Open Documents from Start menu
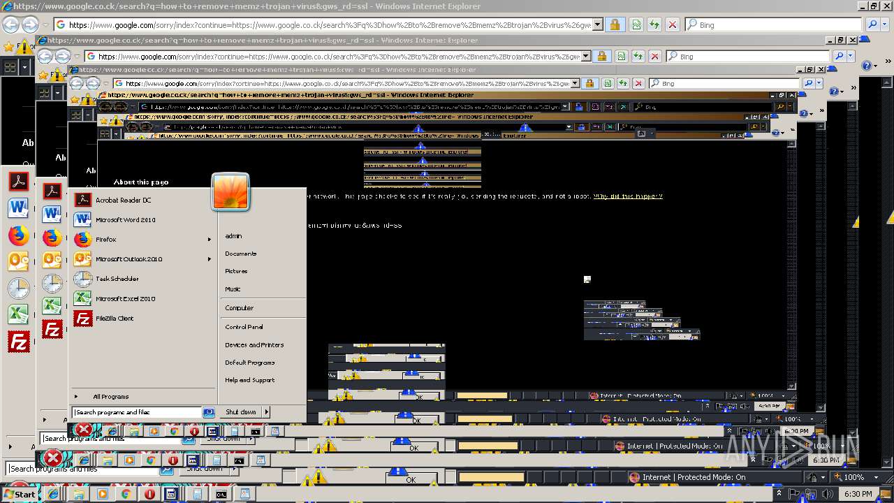This screenshot has height=503, width=894. click(x=241, y=254)
